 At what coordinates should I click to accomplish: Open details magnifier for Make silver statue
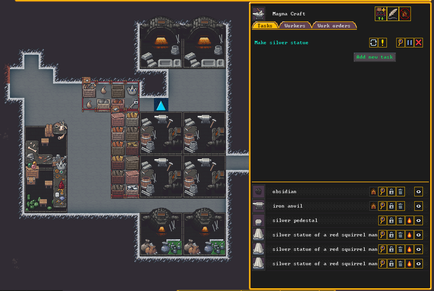(400, 43)
